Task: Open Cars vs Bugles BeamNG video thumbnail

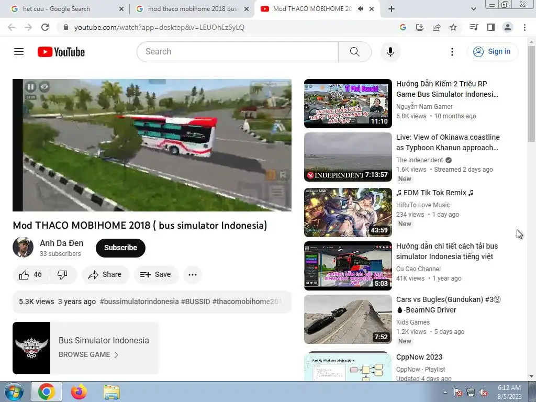Action: tap(348, 319)
